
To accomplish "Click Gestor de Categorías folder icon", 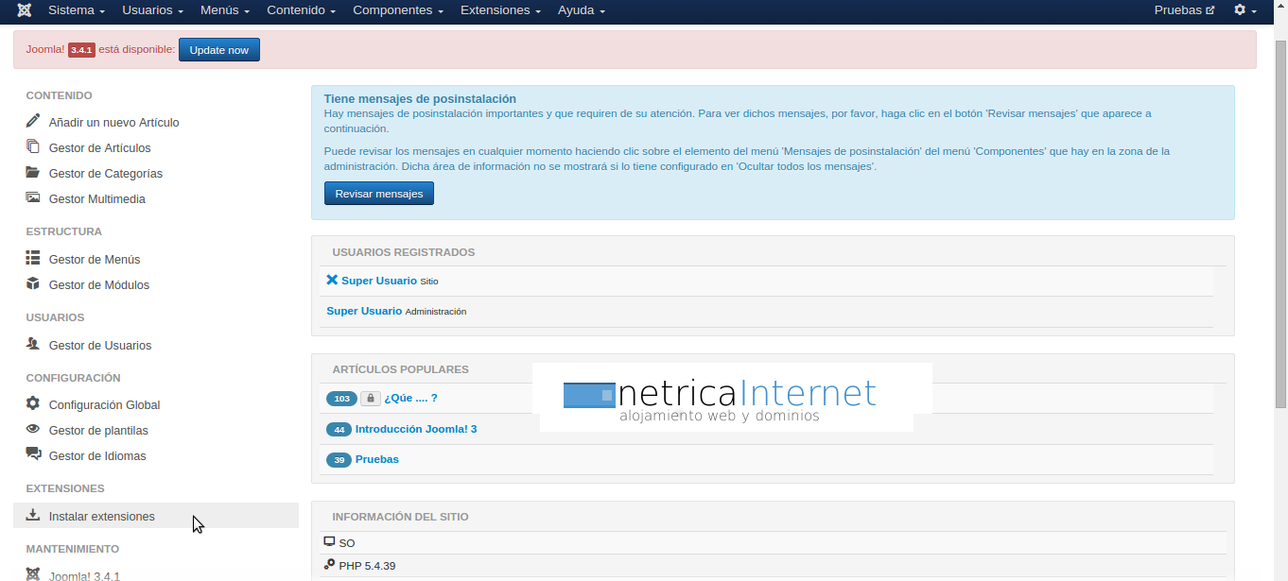I will (33, 172).
